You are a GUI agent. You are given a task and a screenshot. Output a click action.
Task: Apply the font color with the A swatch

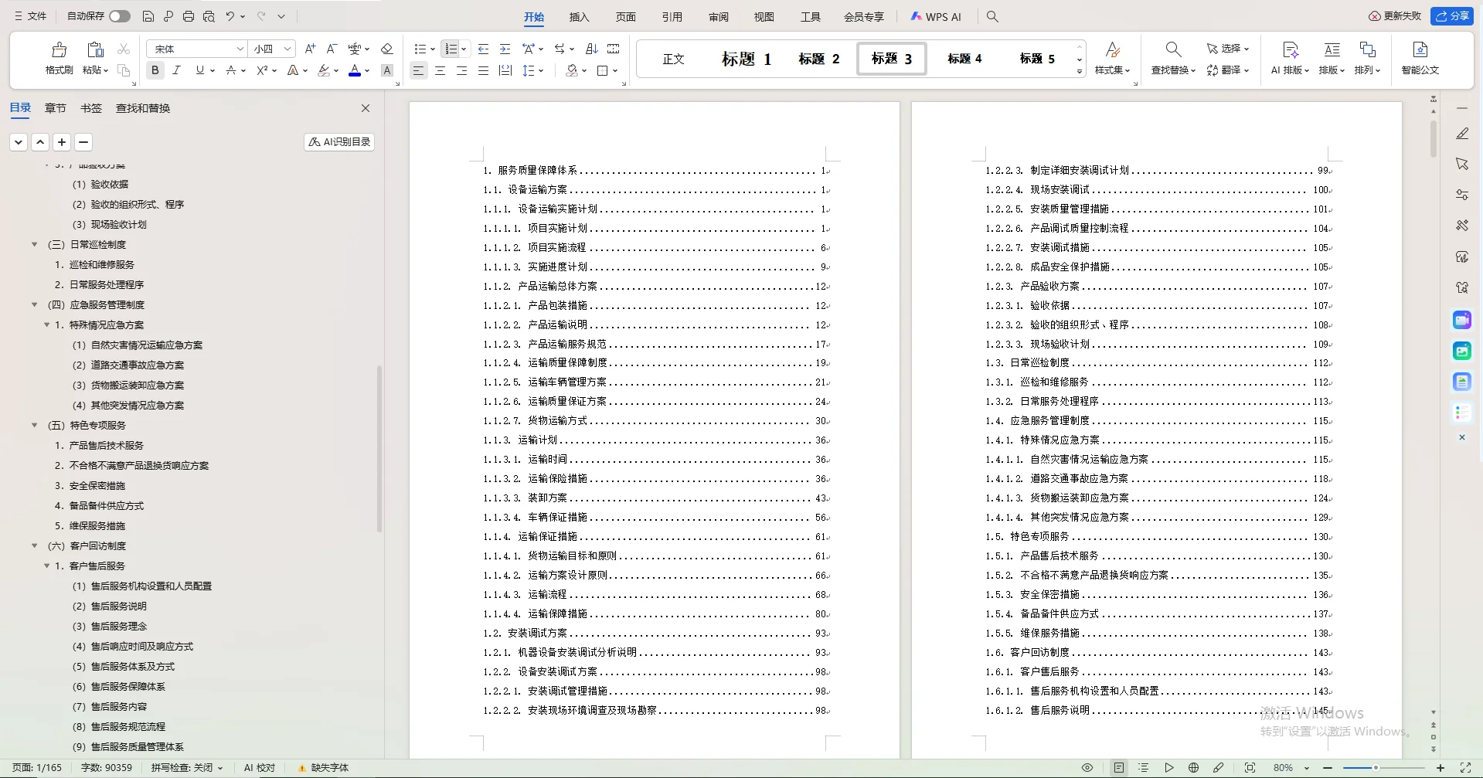355,70
